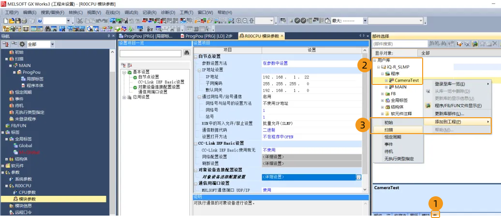Switch to ProgPou [PRG] [LD] 2步 tab

tap(206, 36)
